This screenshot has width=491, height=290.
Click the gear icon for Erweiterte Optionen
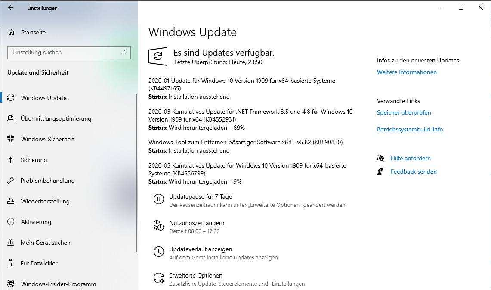point(159,278)
